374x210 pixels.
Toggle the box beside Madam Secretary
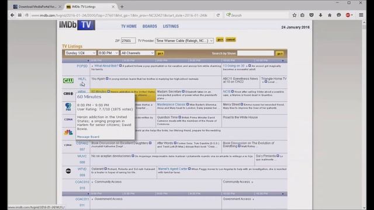183,92
